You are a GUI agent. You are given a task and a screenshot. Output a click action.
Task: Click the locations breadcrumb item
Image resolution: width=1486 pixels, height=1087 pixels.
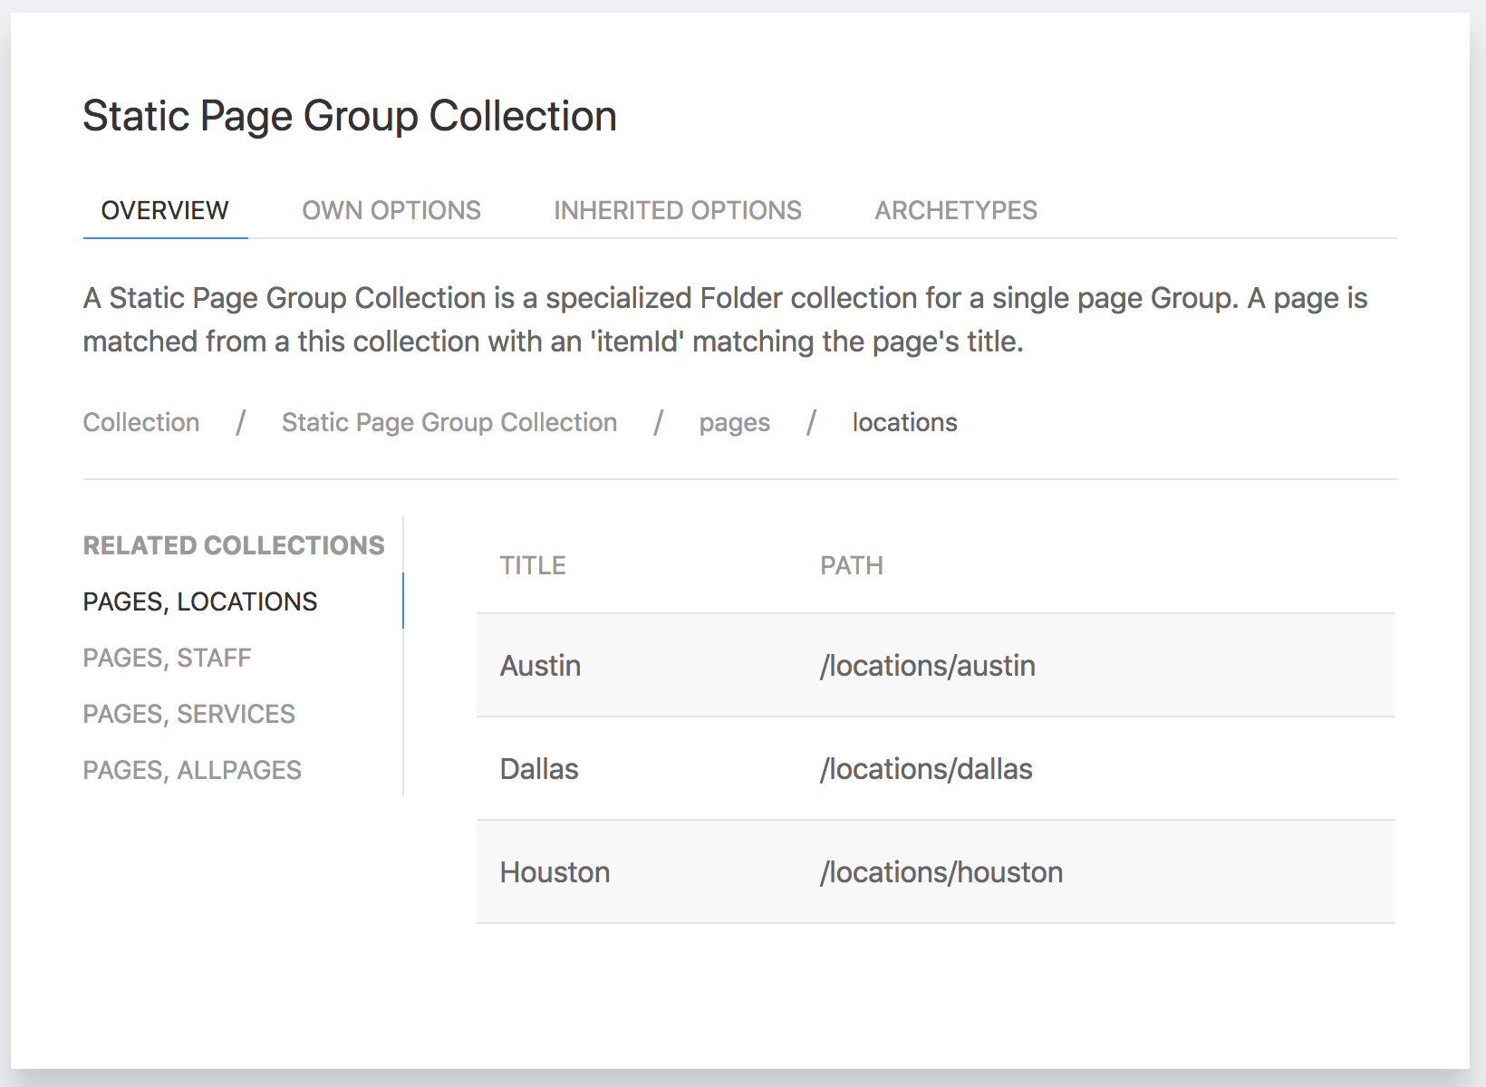pos(904,422)
